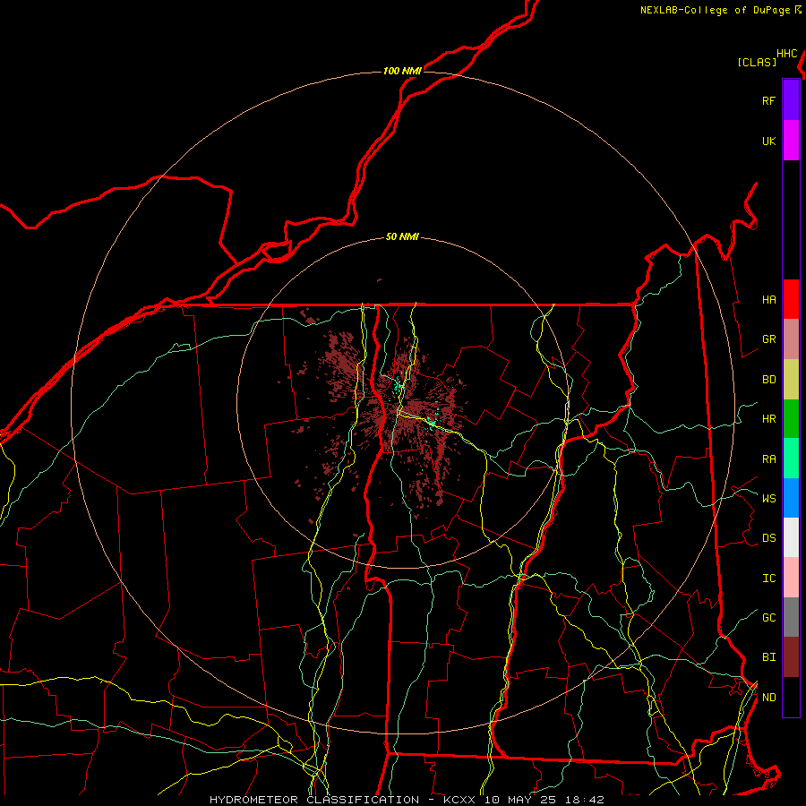Click the 'WS' legend label
Screen dimensions: 806x806
click(768, 498)
